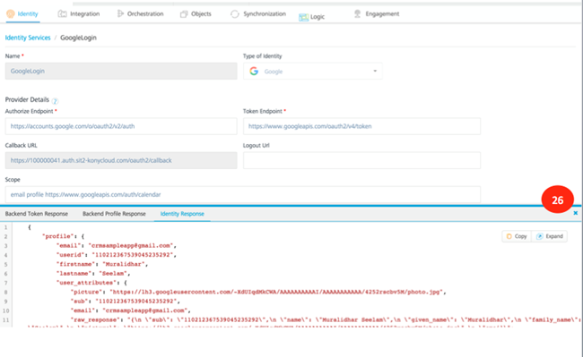
Task: Open the Engagement icon
Action: pos(357,13)
